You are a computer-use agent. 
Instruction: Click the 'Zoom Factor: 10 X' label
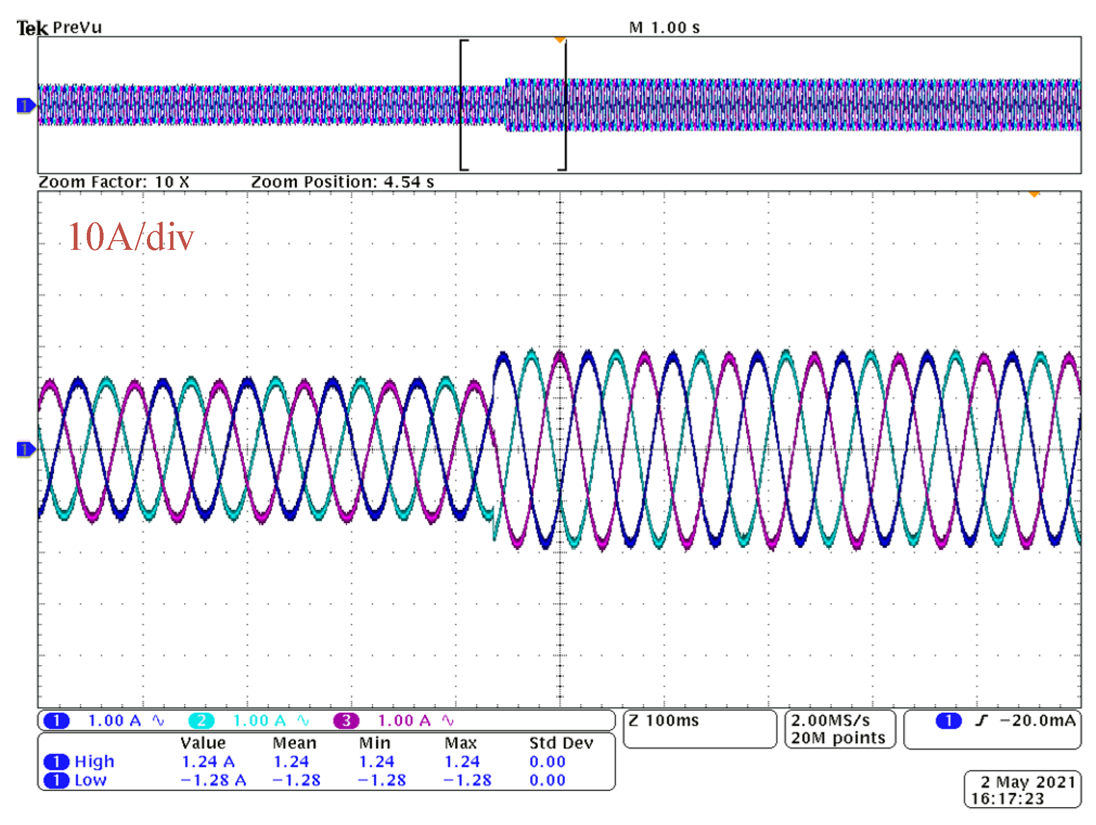114,182
